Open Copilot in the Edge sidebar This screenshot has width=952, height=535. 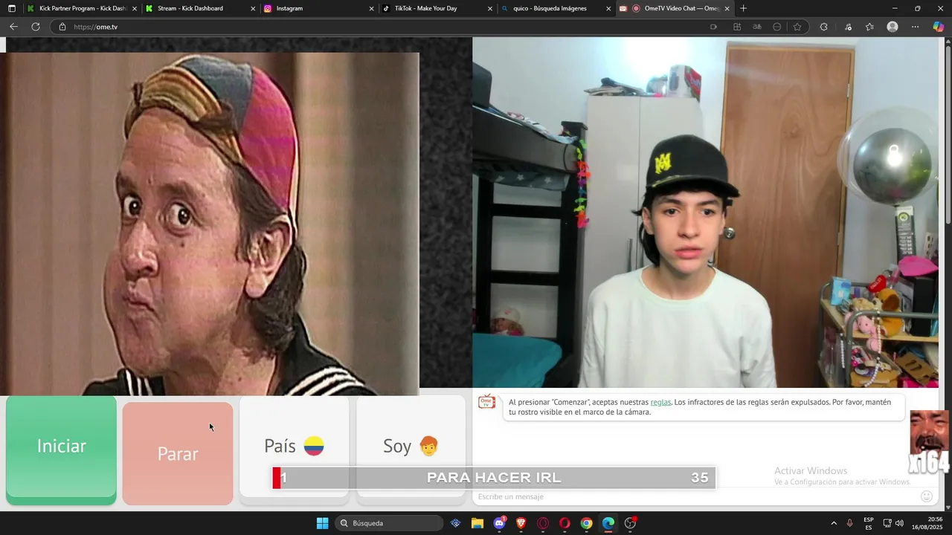click(939, 27)
